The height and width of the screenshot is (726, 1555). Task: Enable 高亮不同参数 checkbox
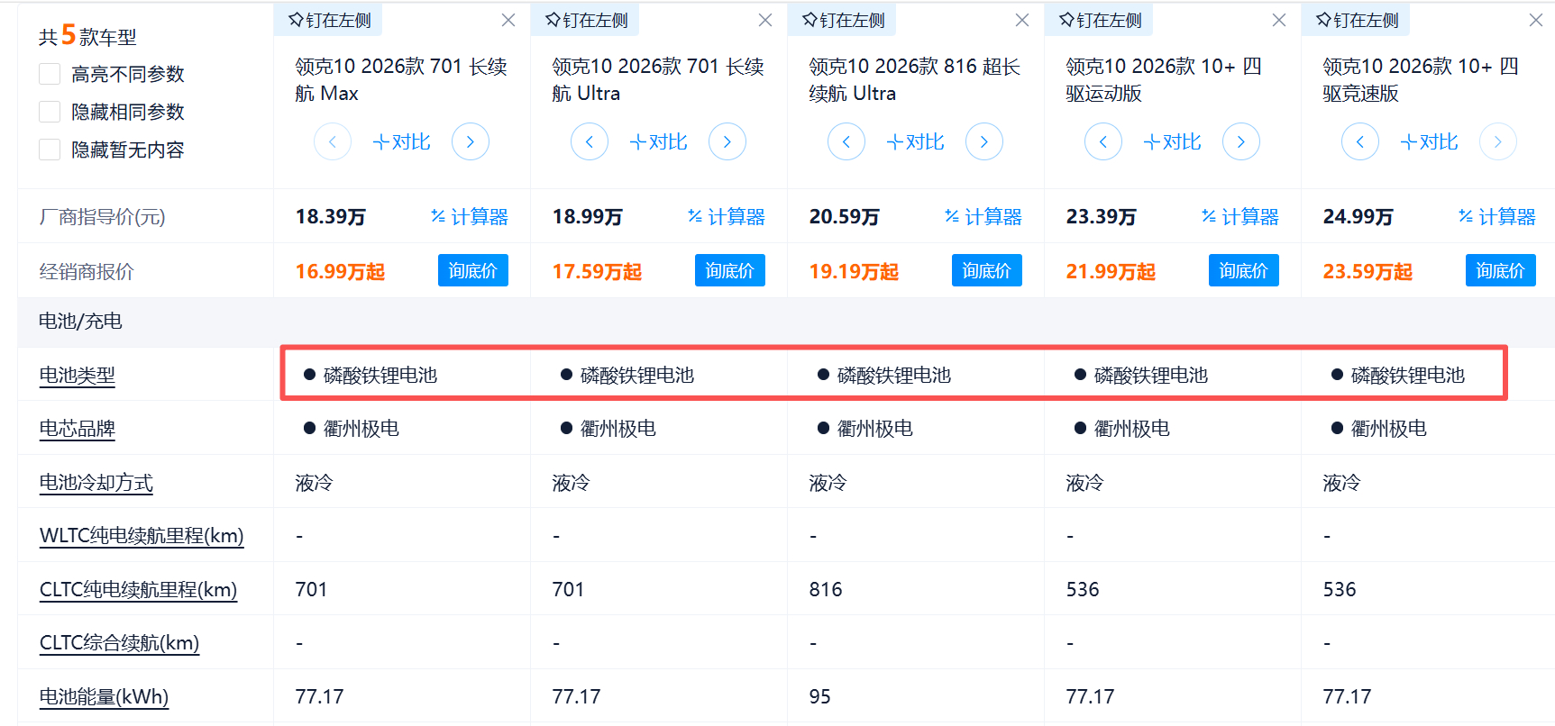pyautogui.click(x=50, y=74)
